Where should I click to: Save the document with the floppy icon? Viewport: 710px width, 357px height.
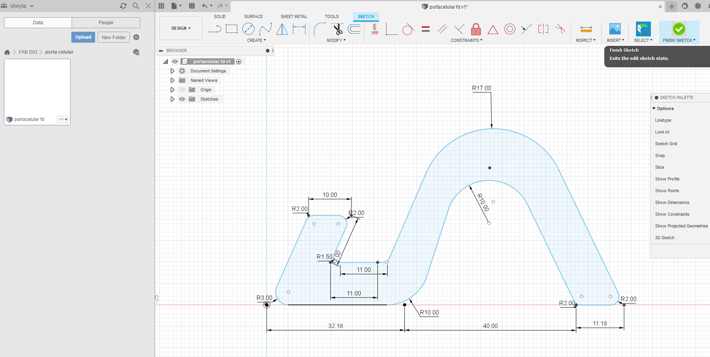(x=192, y=6)
